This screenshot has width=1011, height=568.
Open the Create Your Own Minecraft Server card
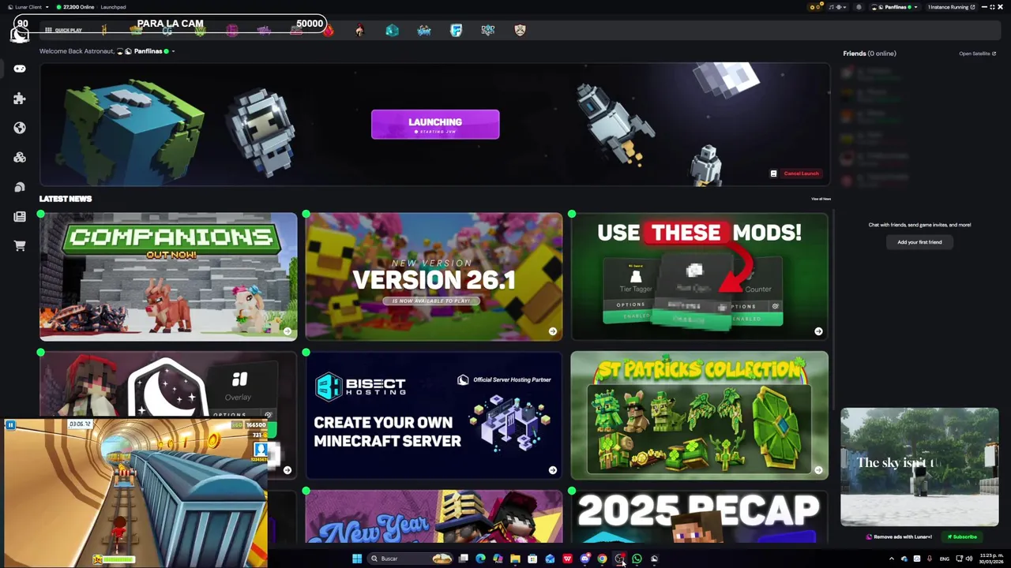(x=434, y=415)
